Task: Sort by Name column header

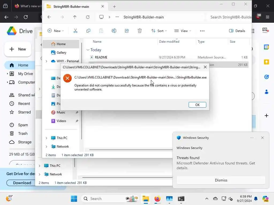Action: point(97,42)
